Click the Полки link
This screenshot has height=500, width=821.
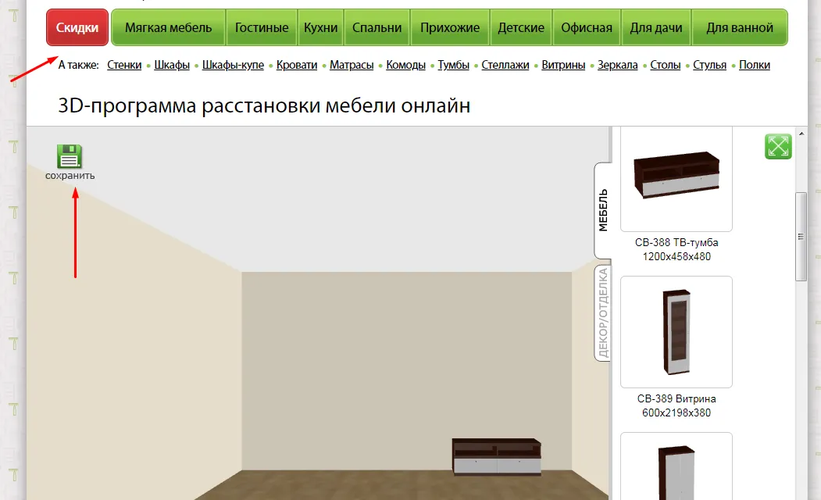coord(755,65)
